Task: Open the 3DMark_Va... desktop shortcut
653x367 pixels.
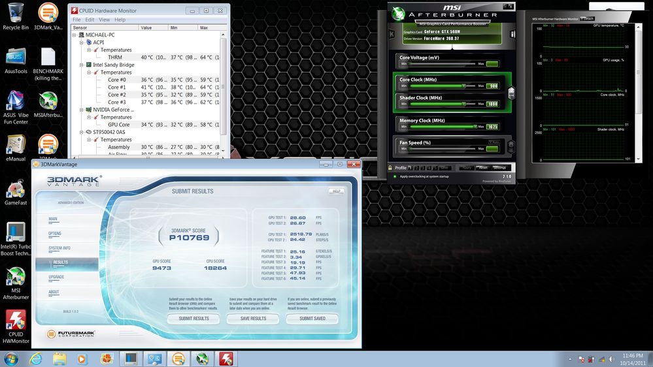Action: coord(48,16)
